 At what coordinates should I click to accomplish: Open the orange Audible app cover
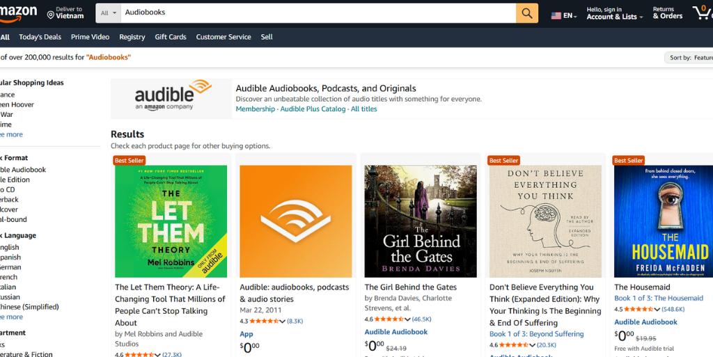(296, 221)
